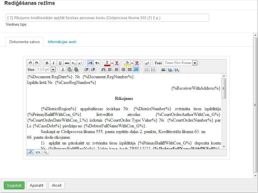Click the green Saglabāt button
Screen dimensions: 258x193
tap(14, 185)
